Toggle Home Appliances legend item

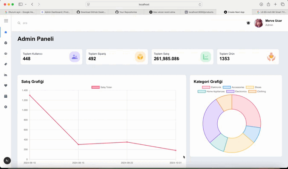(211, 91)
